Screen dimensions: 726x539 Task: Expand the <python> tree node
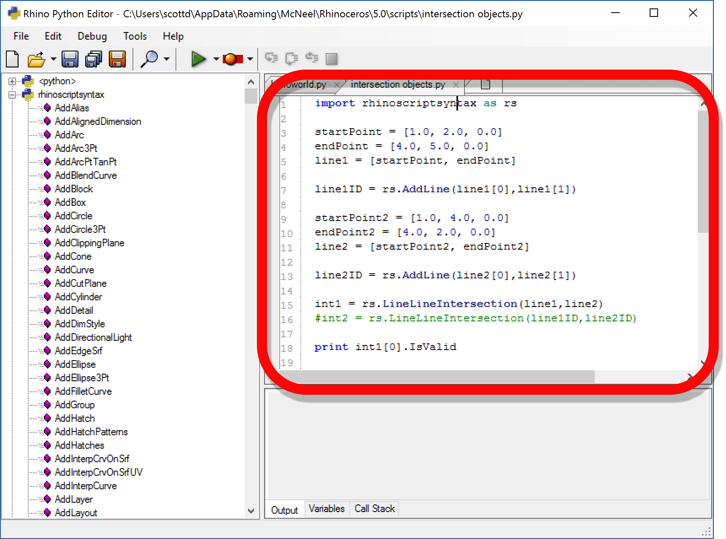[12, 81]
